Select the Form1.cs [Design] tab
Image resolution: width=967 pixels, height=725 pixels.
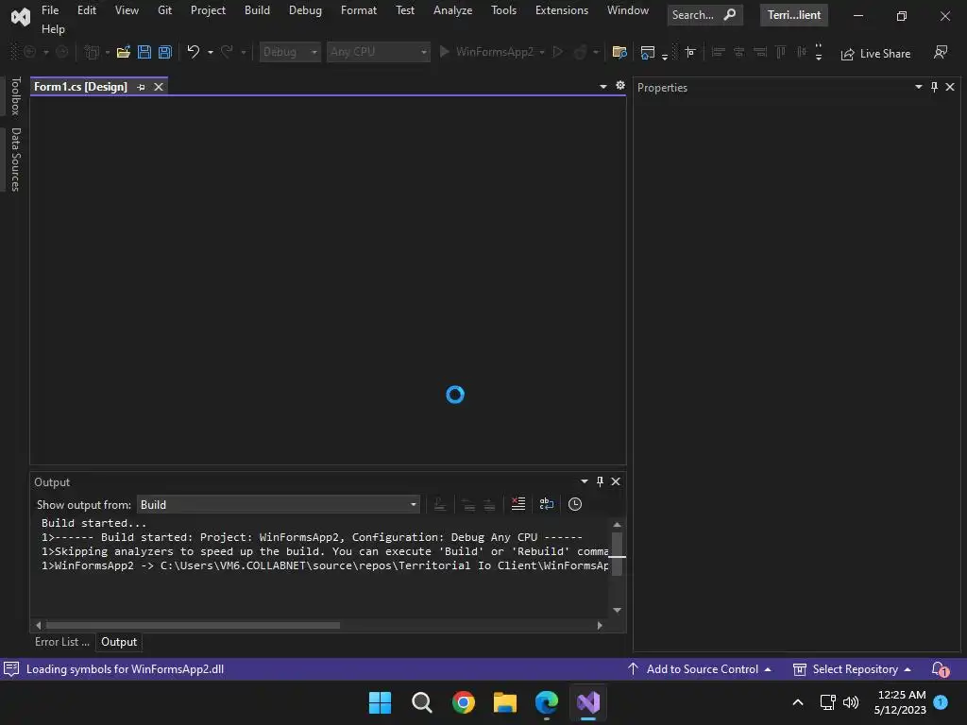(80, 87)
